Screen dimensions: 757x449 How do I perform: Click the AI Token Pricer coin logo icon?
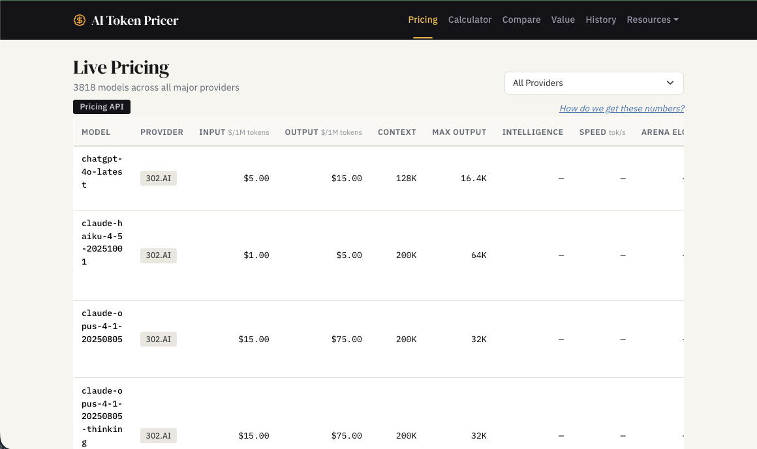80,20
